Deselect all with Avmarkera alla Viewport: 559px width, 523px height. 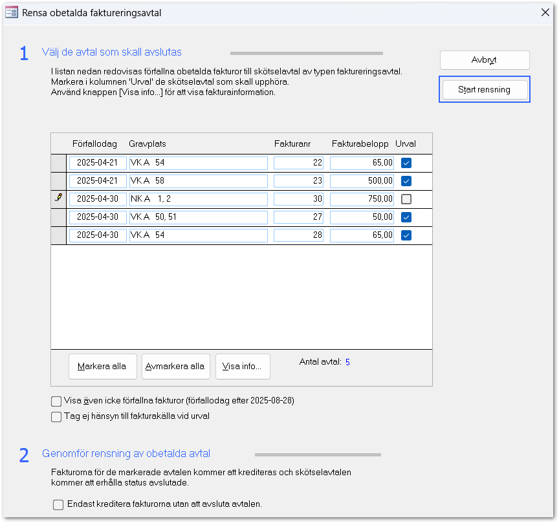175,367
